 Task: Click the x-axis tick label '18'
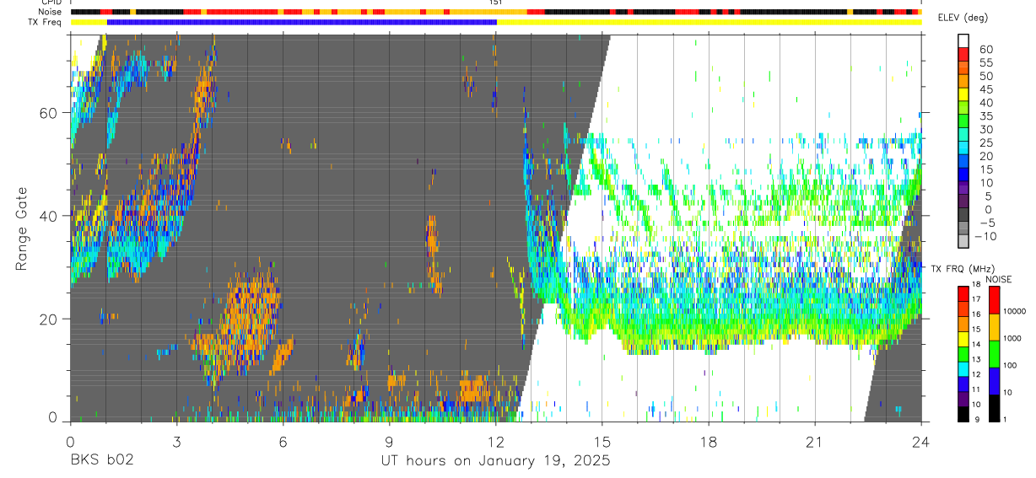pos(709,442)
